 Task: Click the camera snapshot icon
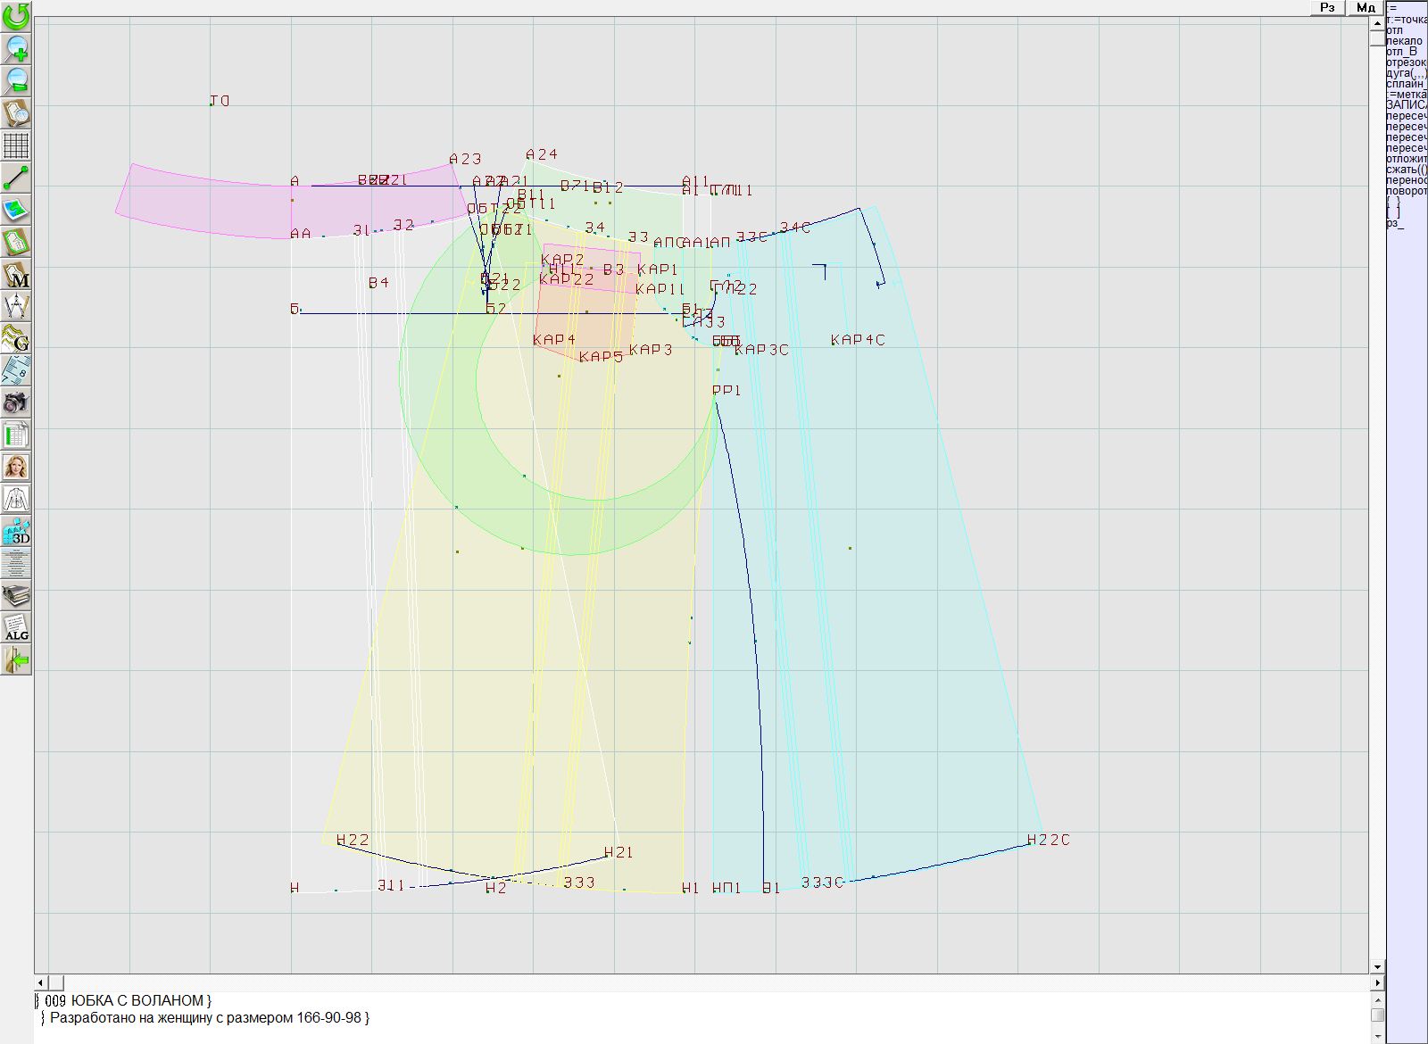(16, 402)
